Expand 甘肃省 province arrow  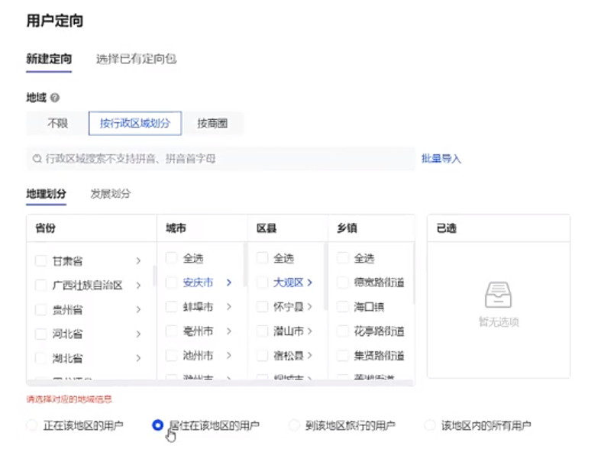[138, 261]
